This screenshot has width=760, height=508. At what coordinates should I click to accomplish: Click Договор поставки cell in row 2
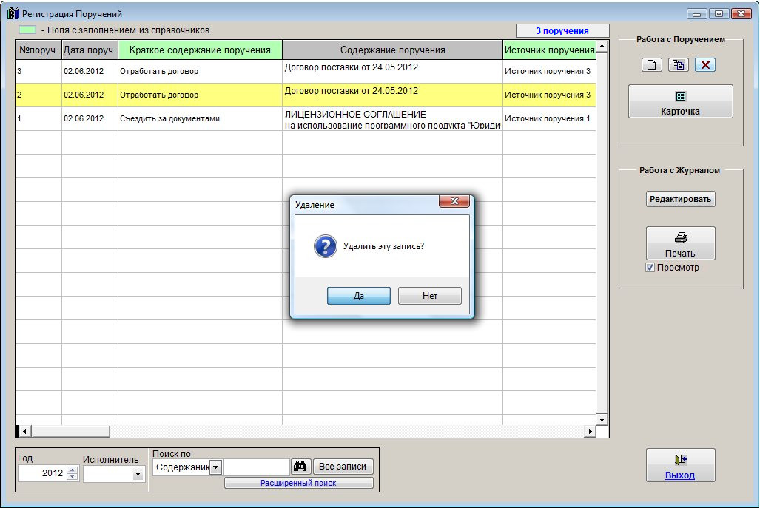tap(393, 95)
